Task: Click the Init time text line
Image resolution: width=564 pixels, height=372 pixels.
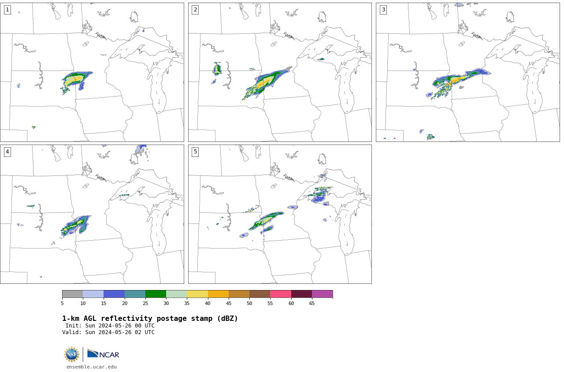Action: pyautogui.click(x=110, y=326)
